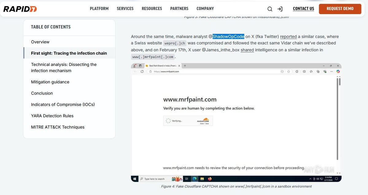This screenshot has width=368, height=195.
Task: Click the Firefox icon in the embedded taskbar
Action: pyautogui.click(x=210, y=179)
